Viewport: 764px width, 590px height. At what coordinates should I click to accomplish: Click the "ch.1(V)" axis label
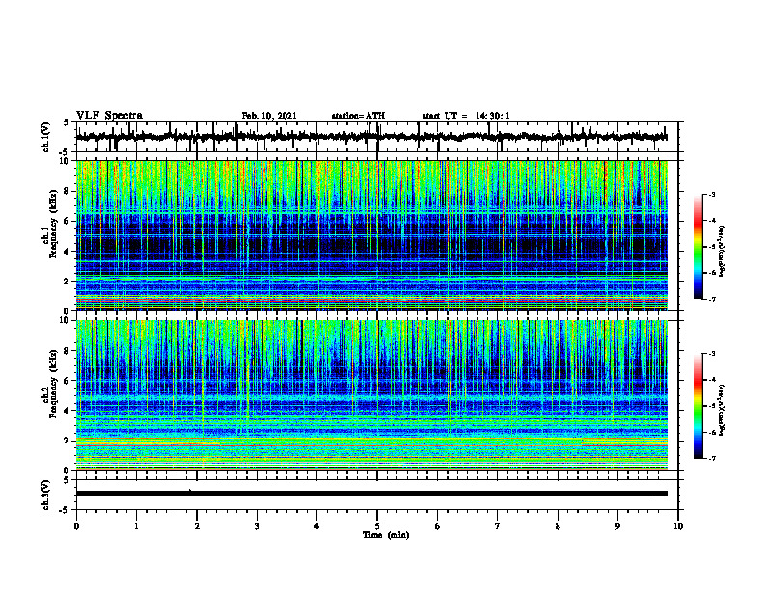tap(46, 137)
